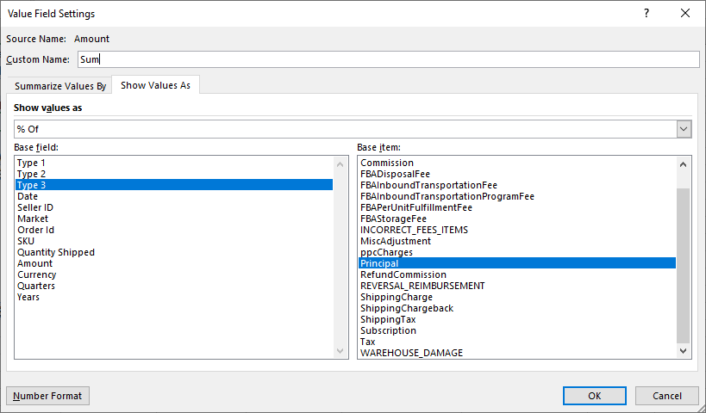This screenshot has height=413, width=706.
Task: Expand dropdown arrow of Show values as
Action: [684, 129]
